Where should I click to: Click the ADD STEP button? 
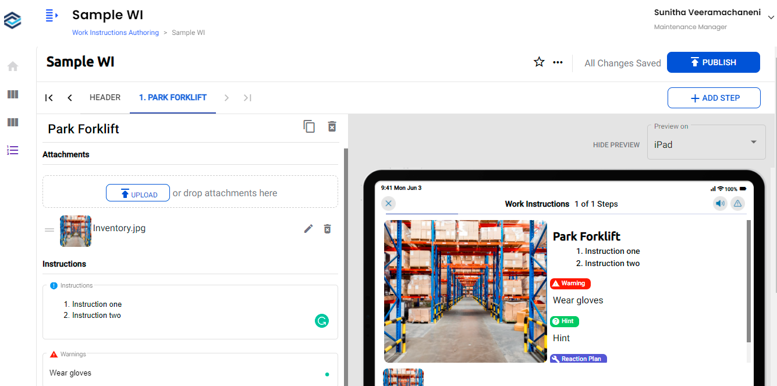click(x=714, y=98)
